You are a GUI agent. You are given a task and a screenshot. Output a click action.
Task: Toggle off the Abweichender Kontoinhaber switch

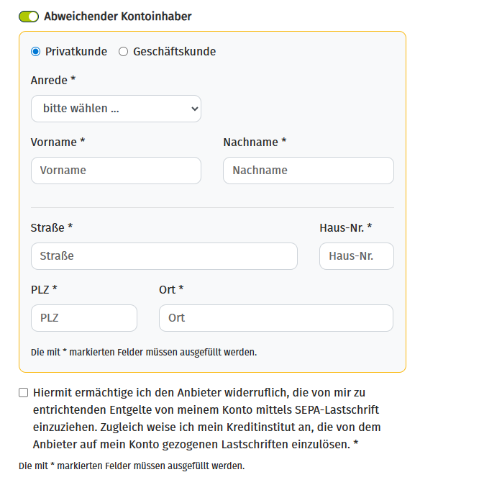(29, 17)
